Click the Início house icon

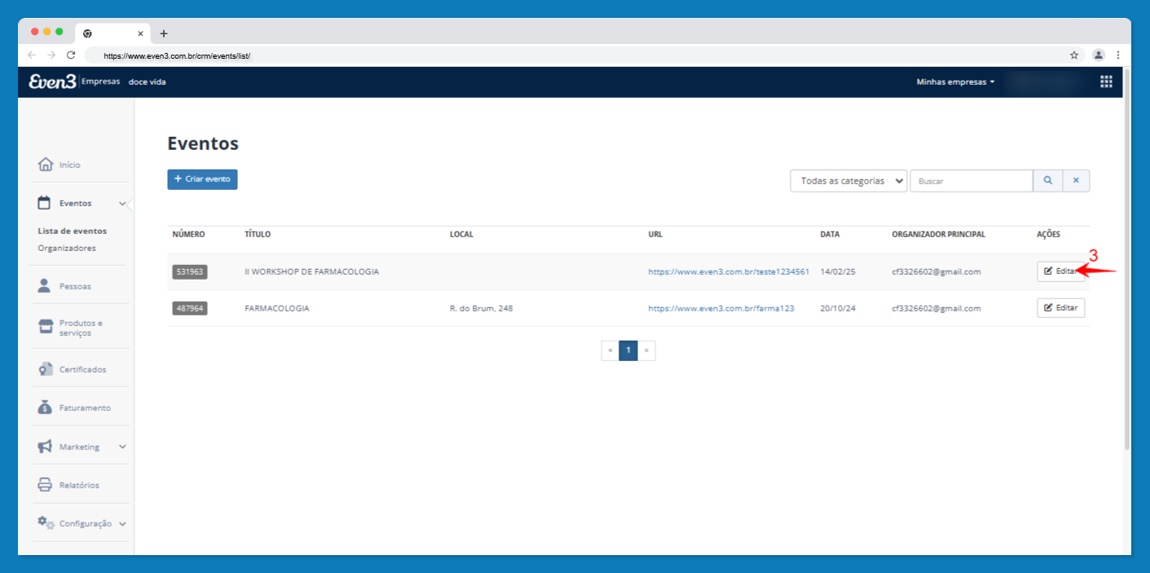point(46,165)
